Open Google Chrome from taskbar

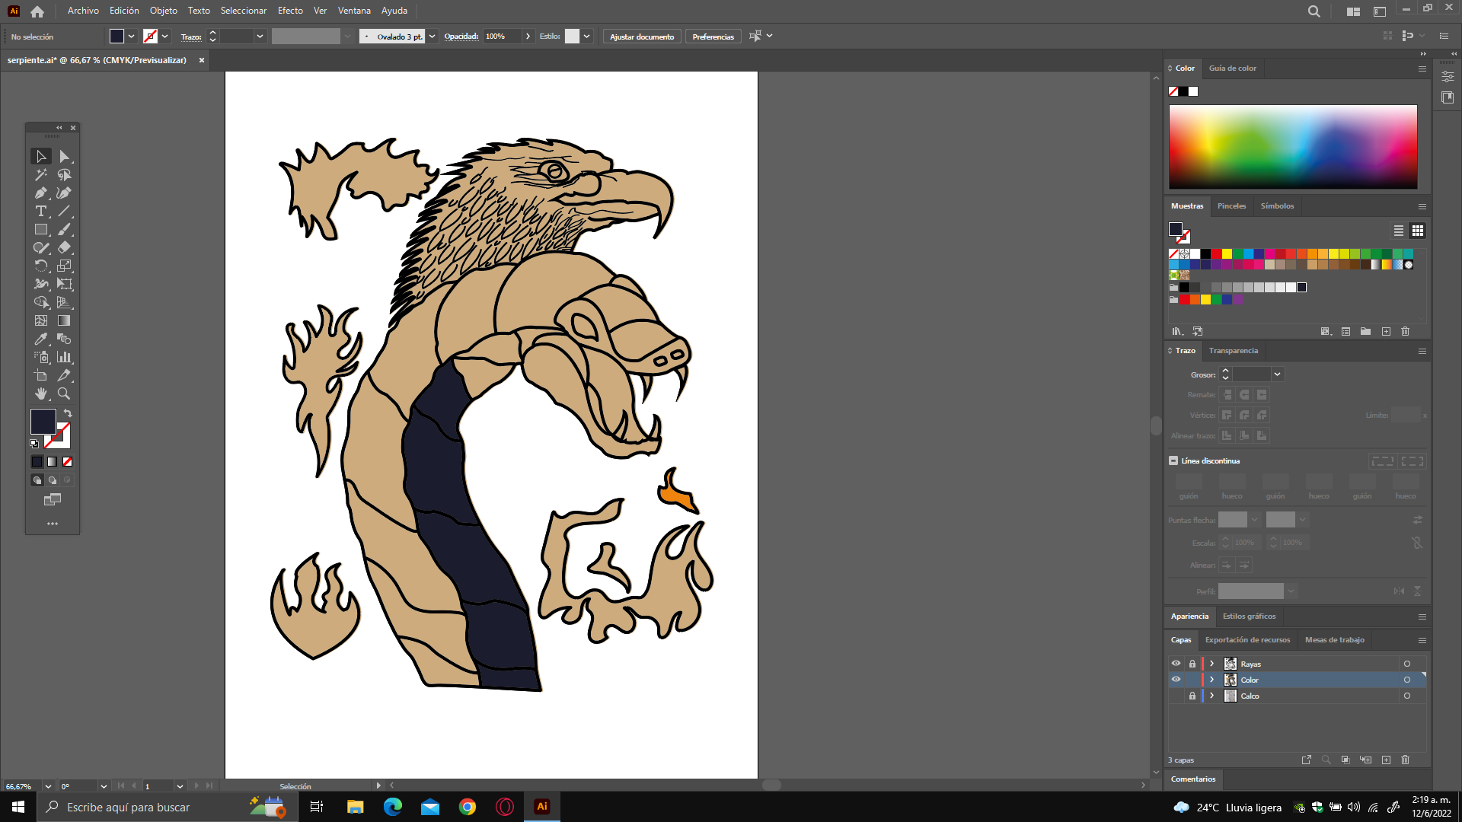tap(468, 807)
